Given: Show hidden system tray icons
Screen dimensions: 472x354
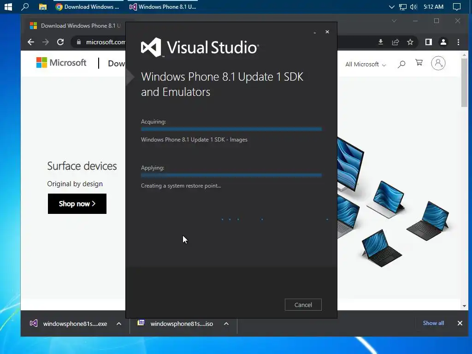Looking at the screenshot, I should pyautogui.click(x=391, y=6).
